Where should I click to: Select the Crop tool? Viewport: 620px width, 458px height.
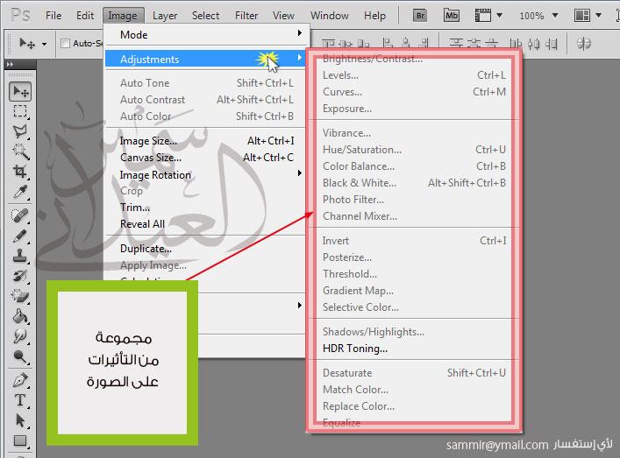tap(20, 172)
